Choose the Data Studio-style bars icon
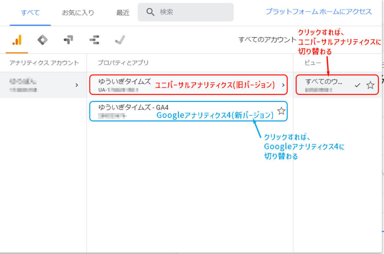 pyautogui.click(x=94, y=40)
